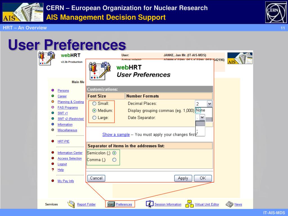
Task: Open the FAS Programs link
Action: pyautogui.click(x=67, y=108)
